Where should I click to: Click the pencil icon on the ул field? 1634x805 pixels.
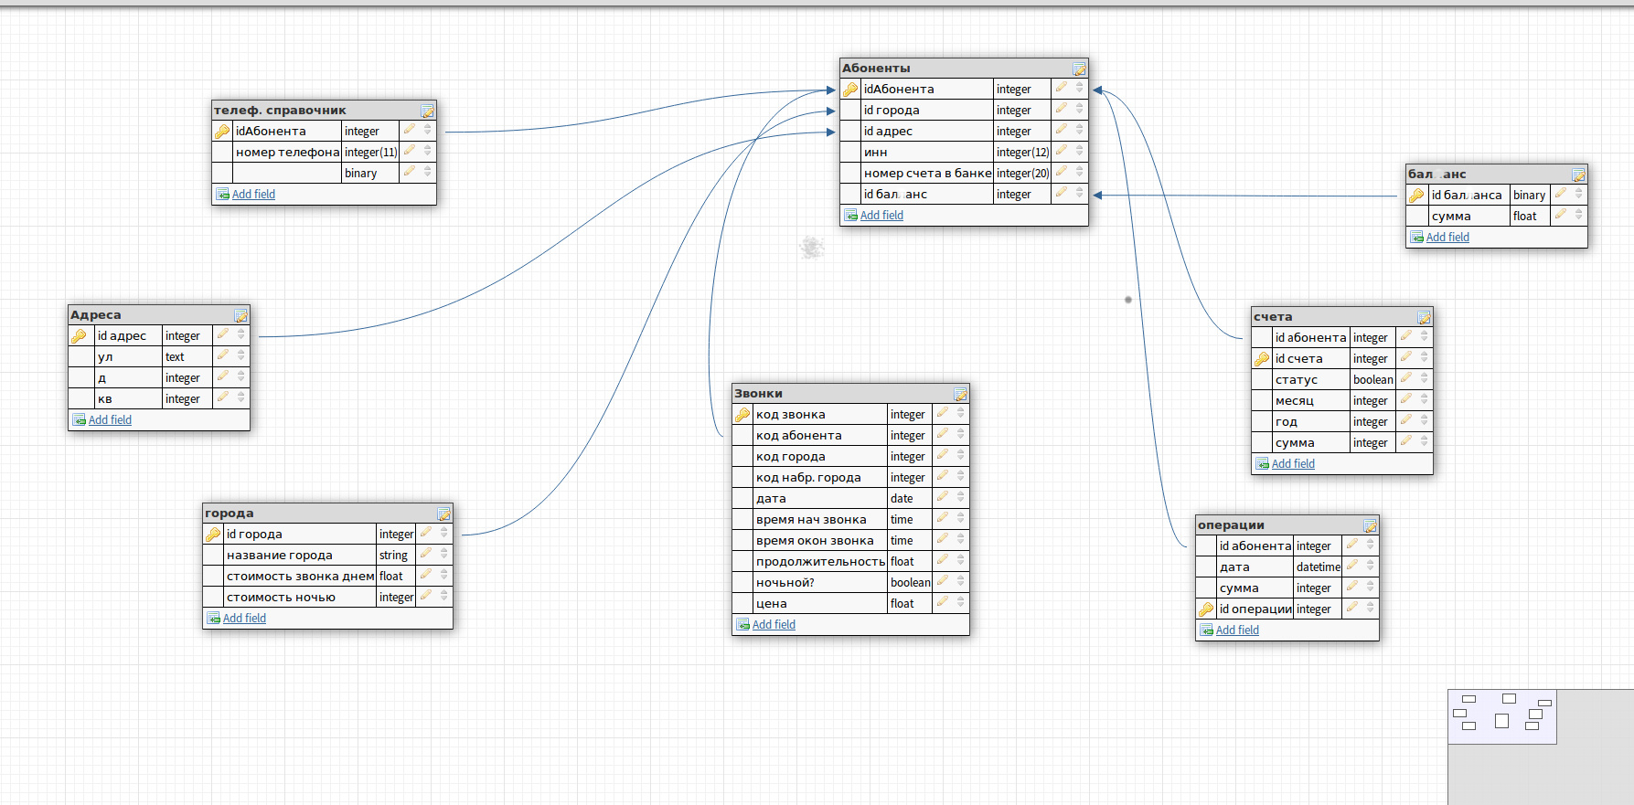coord(223,355)
